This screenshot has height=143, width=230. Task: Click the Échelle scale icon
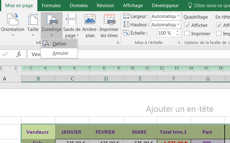[126, 33]
